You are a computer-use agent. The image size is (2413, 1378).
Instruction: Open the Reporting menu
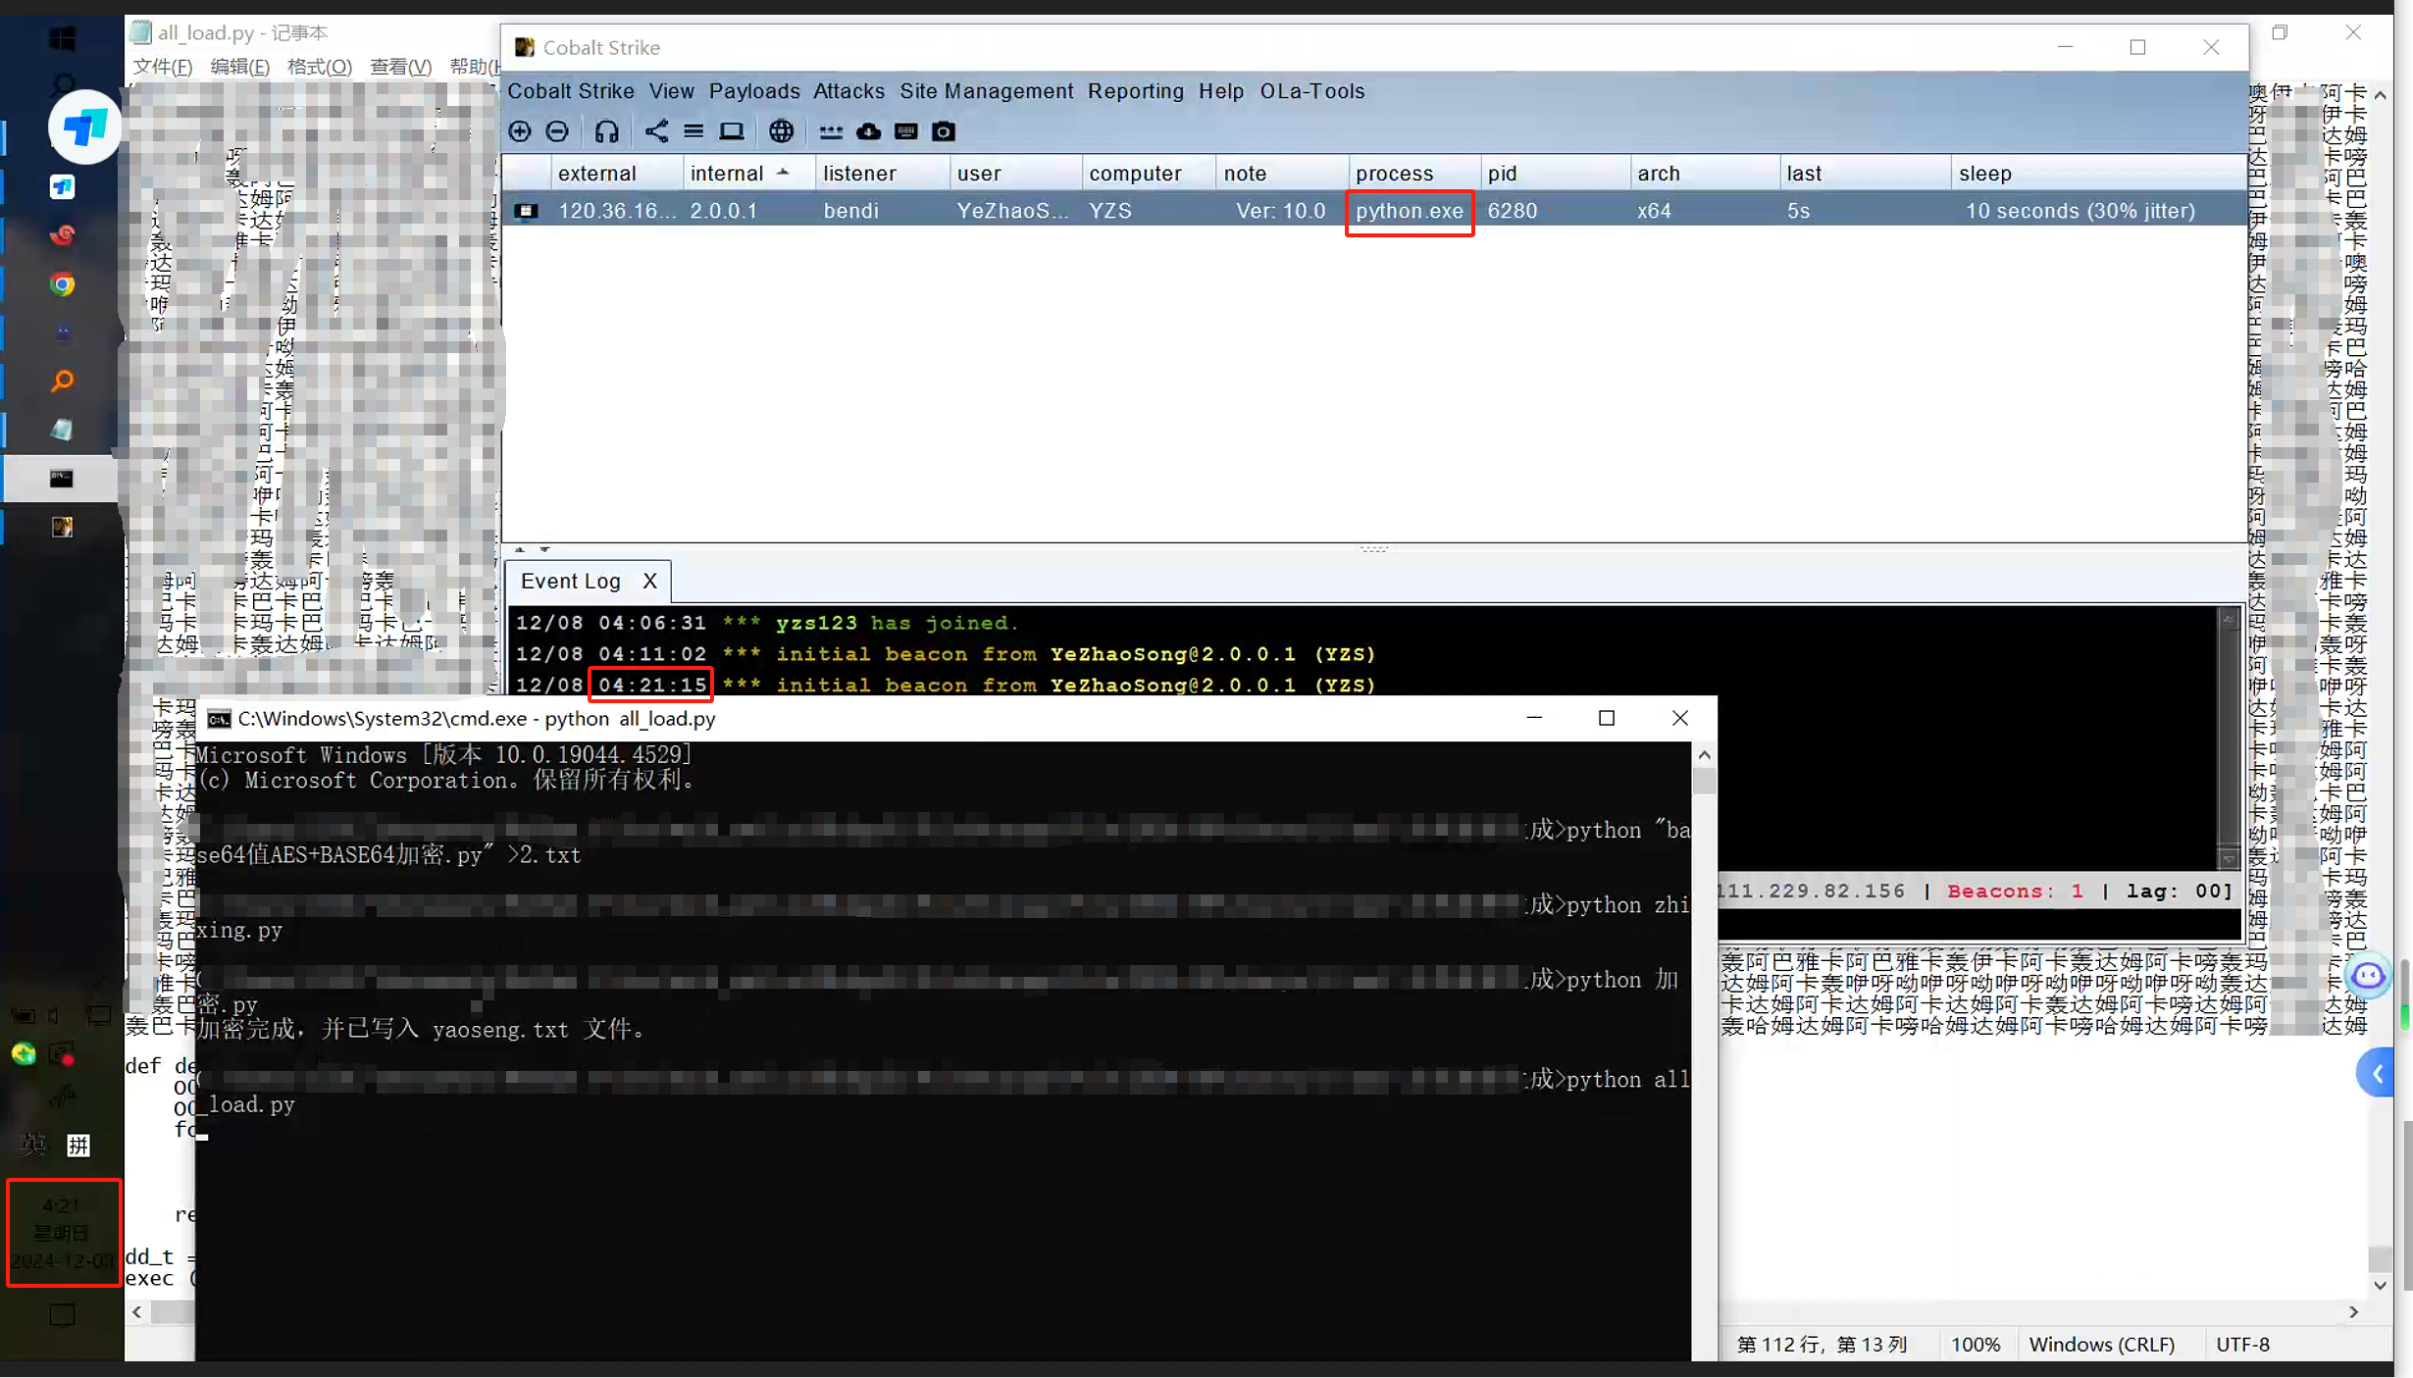1136,91
